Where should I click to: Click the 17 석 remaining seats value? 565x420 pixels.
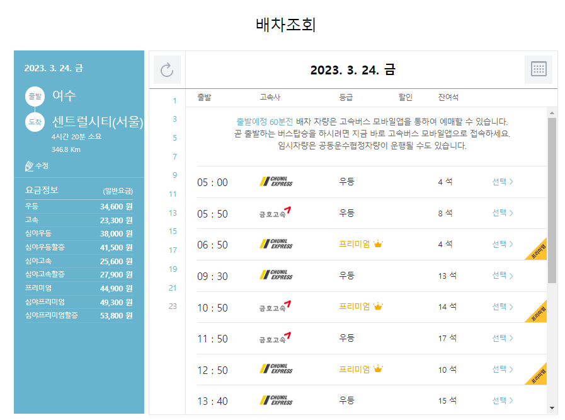pyautogui.click(x=448, y=338)
